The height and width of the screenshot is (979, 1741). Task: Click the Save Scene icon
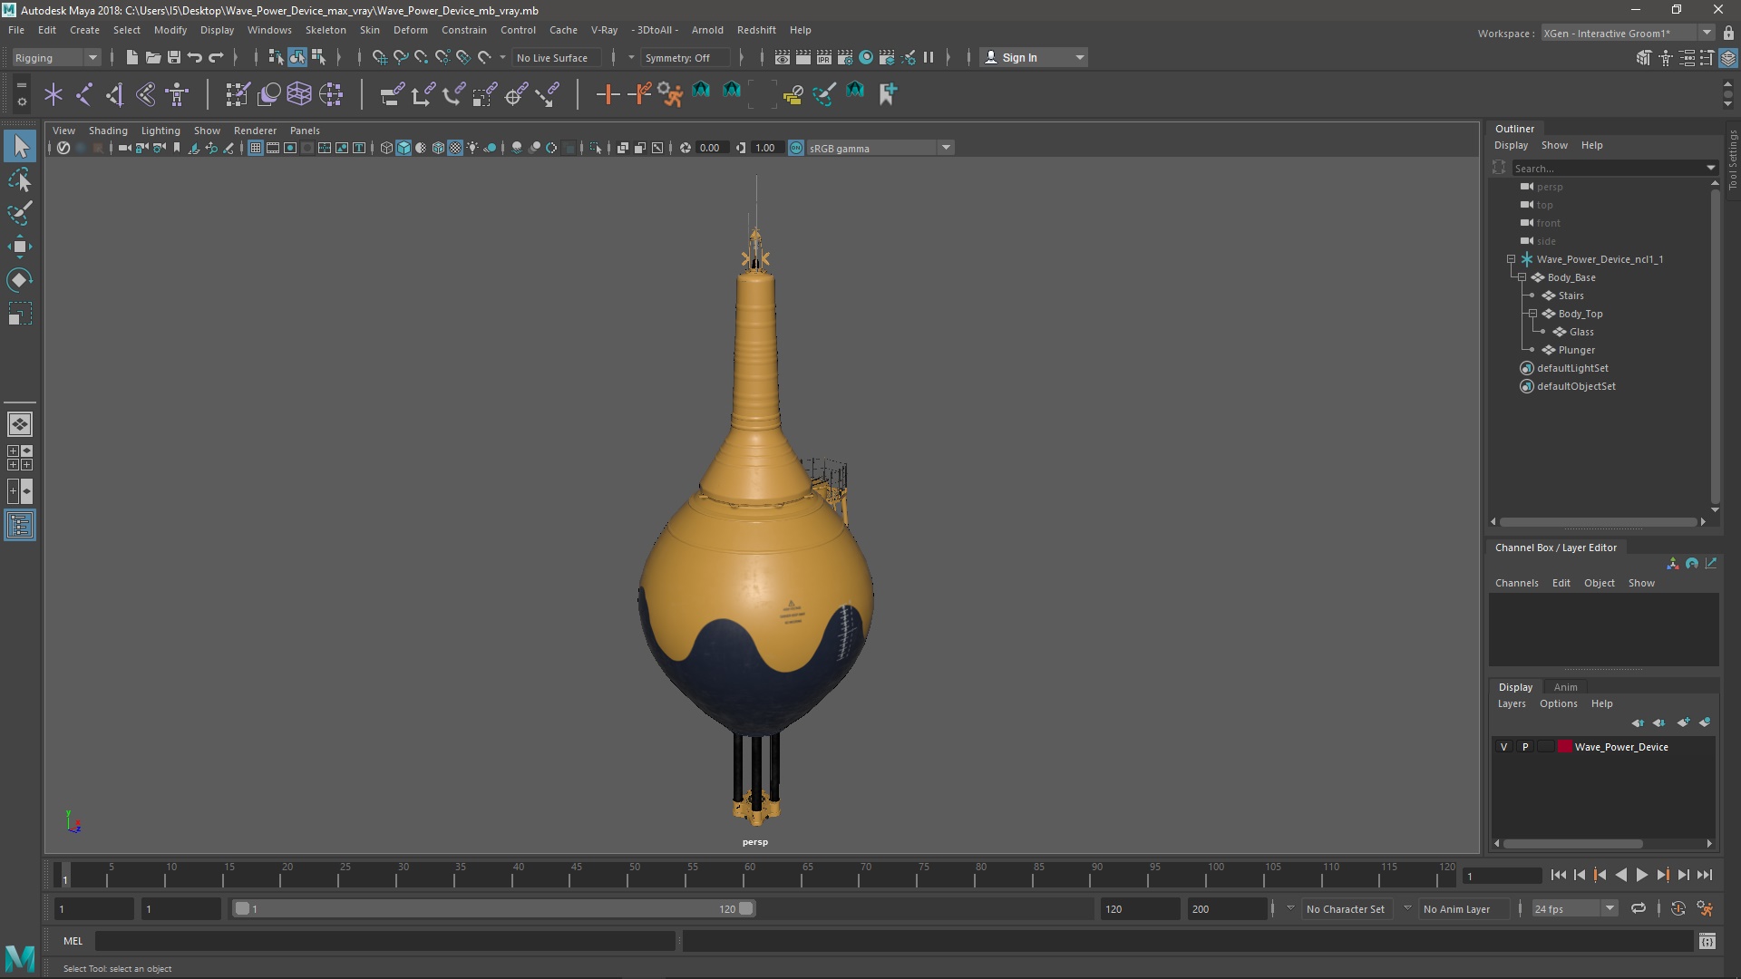[x=174, y=58]
